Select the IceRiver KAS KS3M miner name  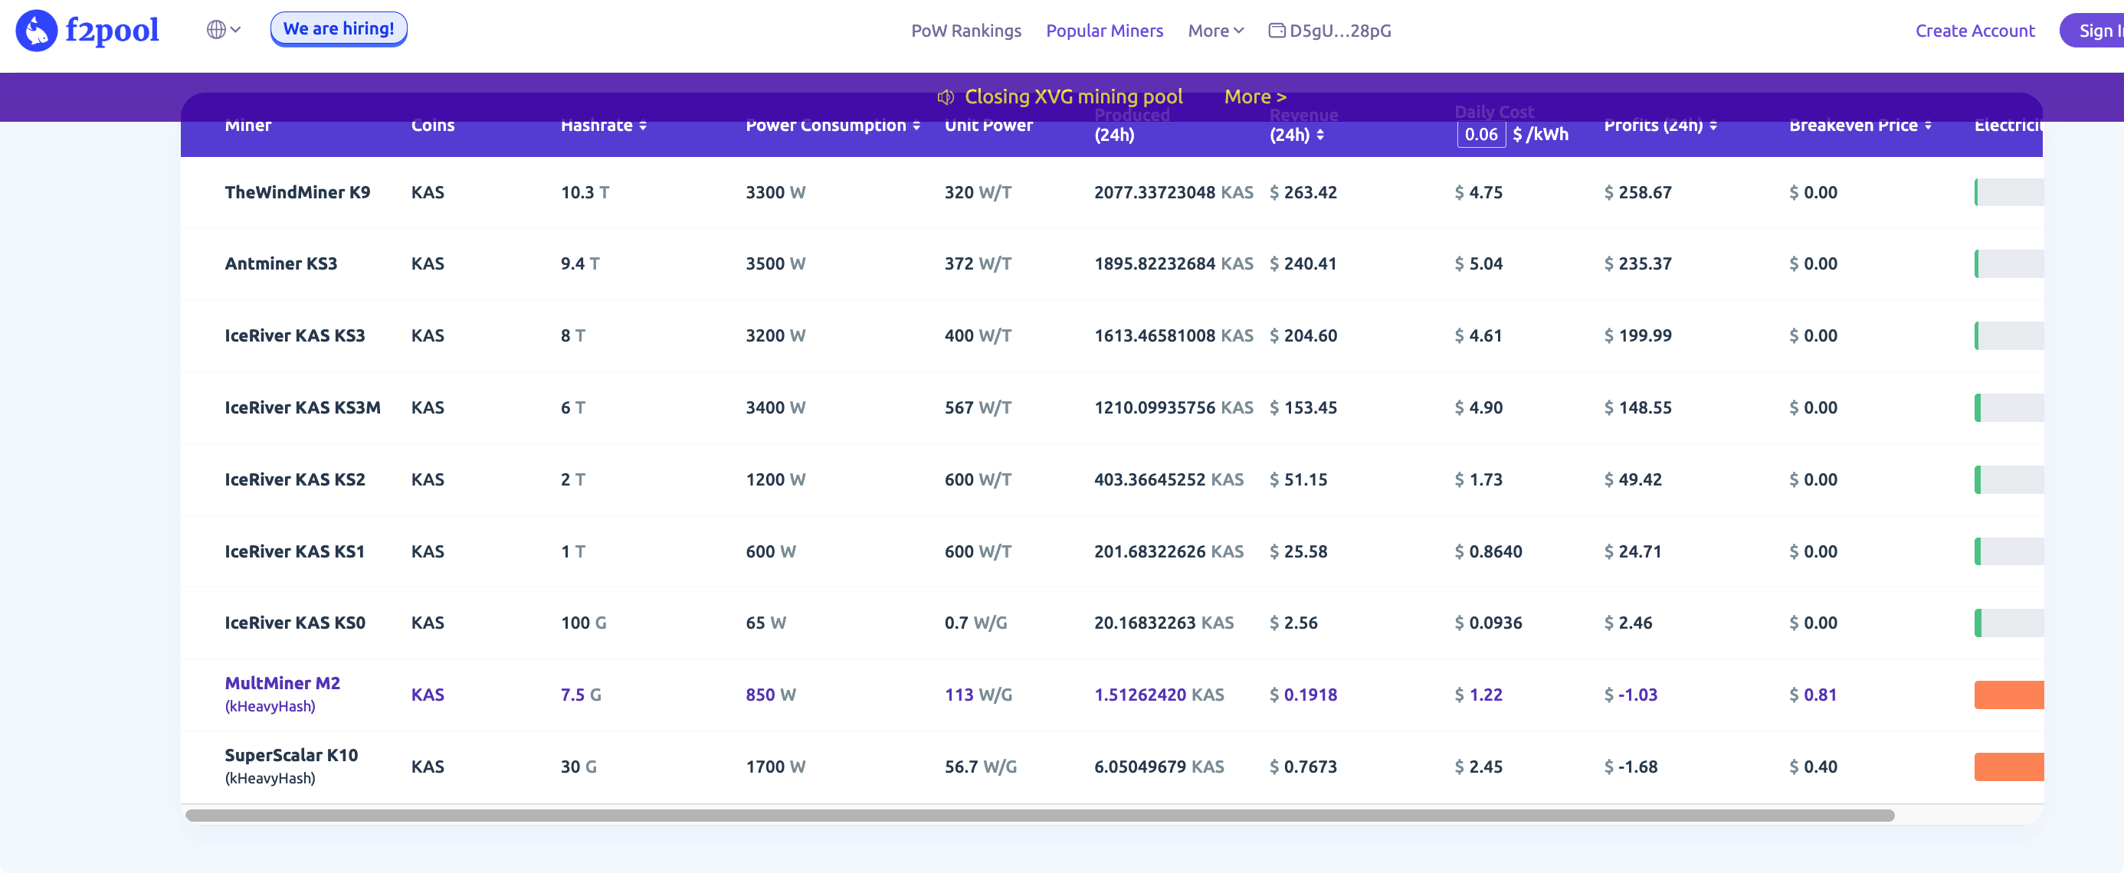(x=302, y=407)
